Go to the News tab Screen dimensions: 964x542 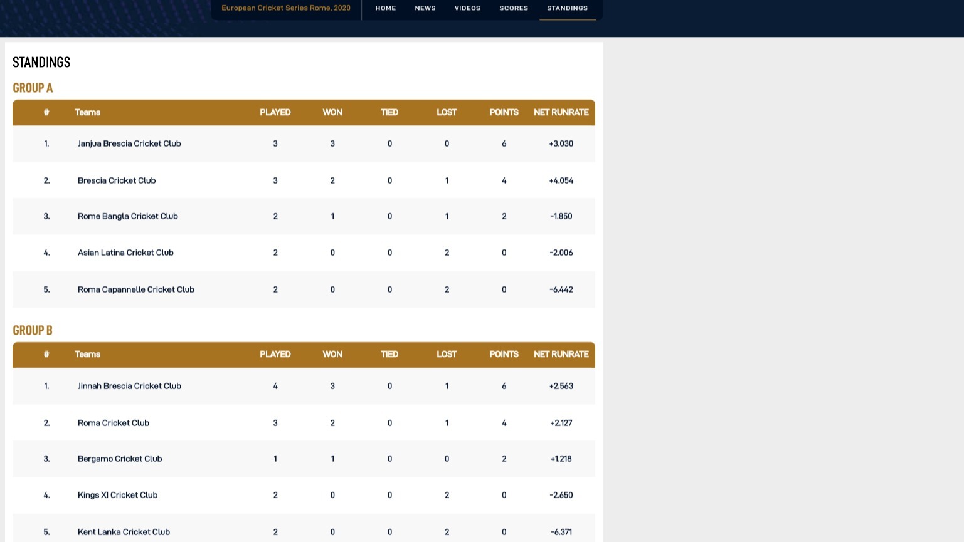tap(425, 8)
